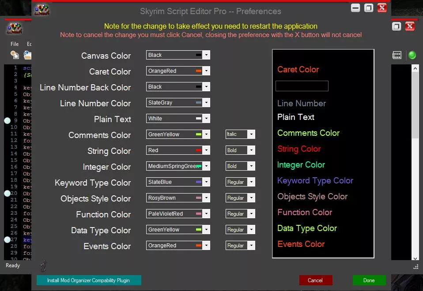Click the caret preview input box

click(x=302, y=86)
